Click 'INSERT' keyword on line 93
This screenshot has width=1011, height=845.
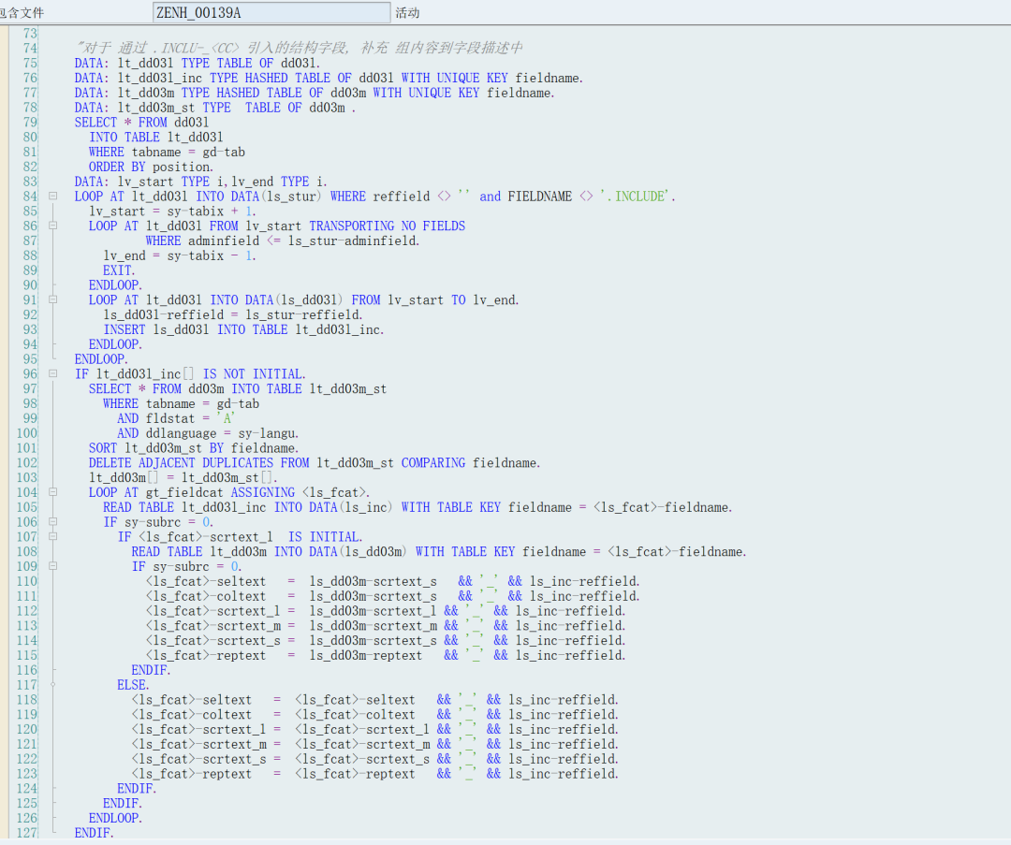point(125,330)
